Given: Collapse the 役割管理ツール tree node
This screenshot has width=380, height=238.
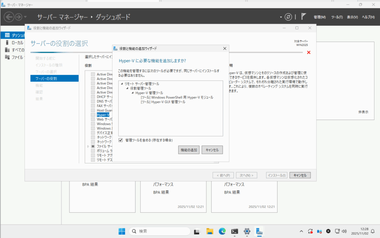Looking at the screenshot, I should [127, 88].
